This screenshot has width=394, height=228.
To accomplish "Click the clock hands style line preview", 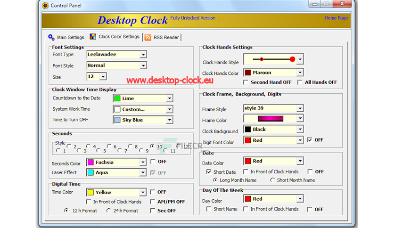I will pyautogui.click(x=274, y=59).
